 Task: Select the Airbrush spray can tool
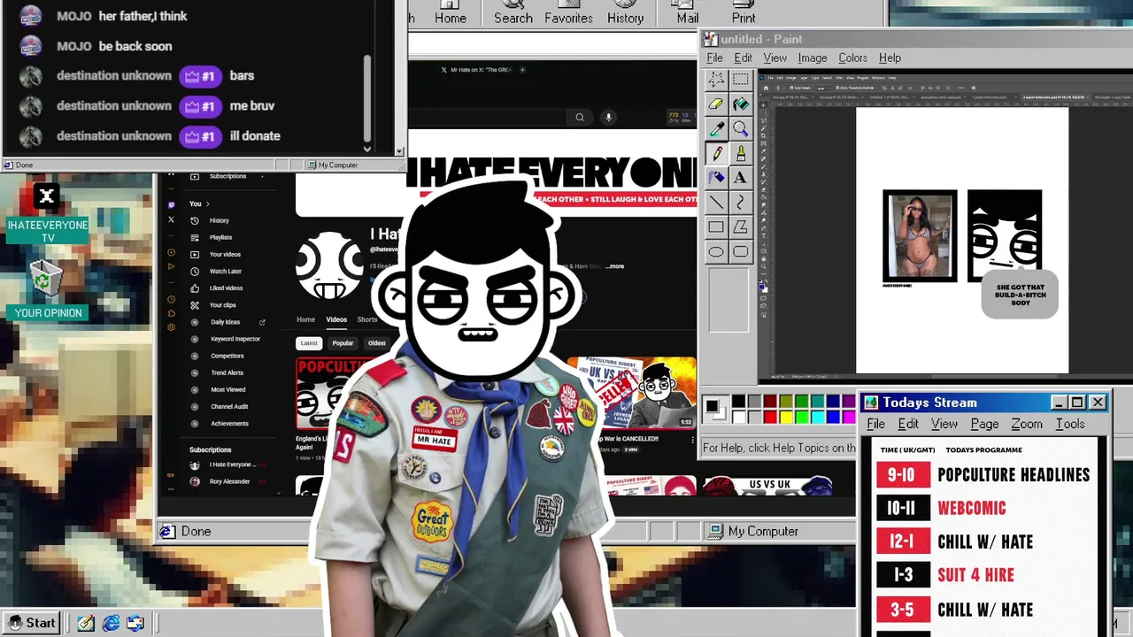716,178
